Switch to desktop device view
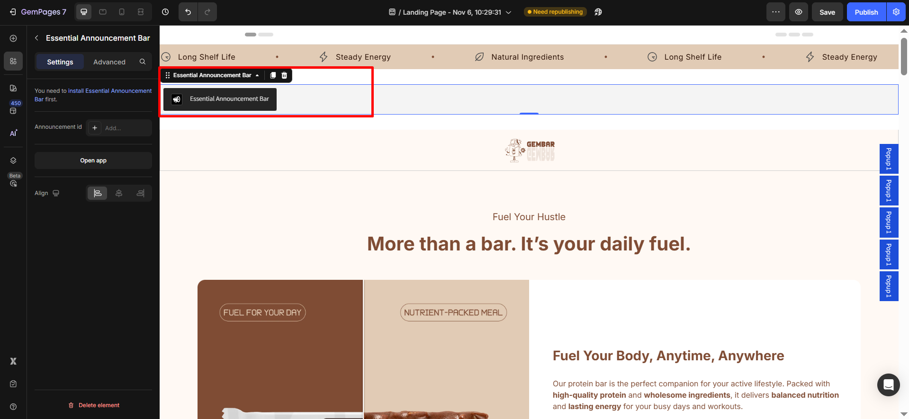The height and width of the screenshot is (419, 909). click(84, 12)
